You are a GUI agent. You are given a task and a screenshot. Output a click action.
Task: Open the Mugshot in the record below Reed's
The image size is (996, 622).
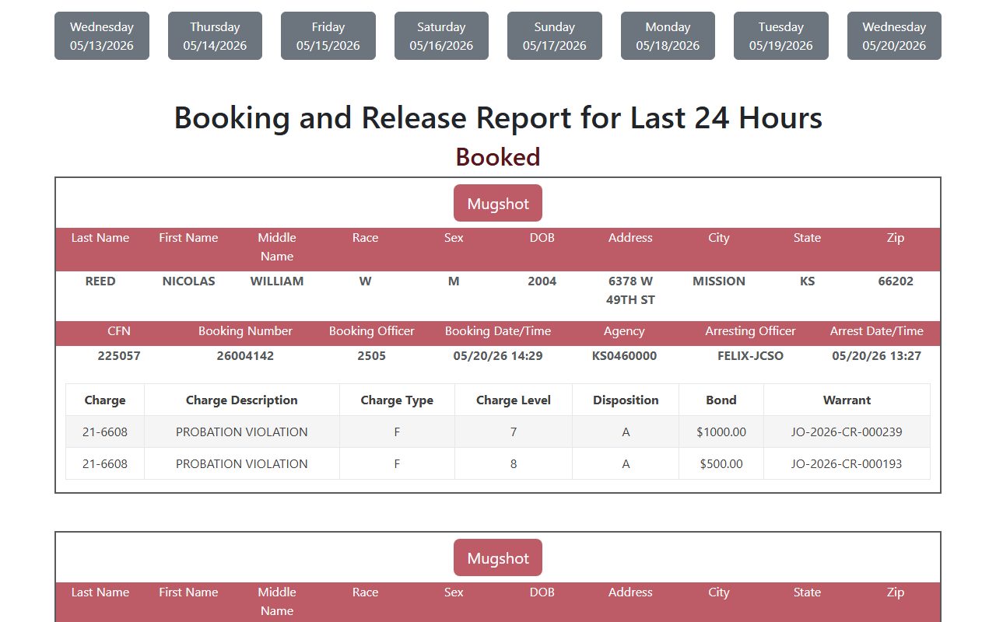click(x=498, y=557)
